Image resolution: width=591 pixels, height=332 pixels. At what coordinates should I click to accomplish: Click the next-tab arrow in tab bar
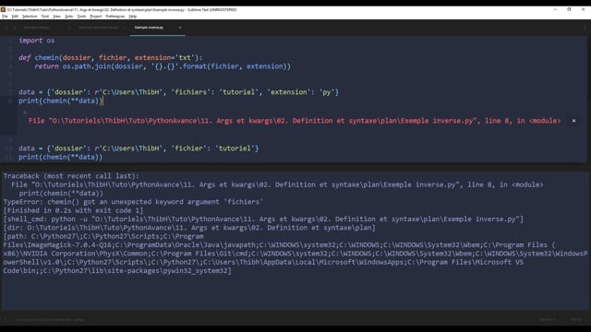15,28
